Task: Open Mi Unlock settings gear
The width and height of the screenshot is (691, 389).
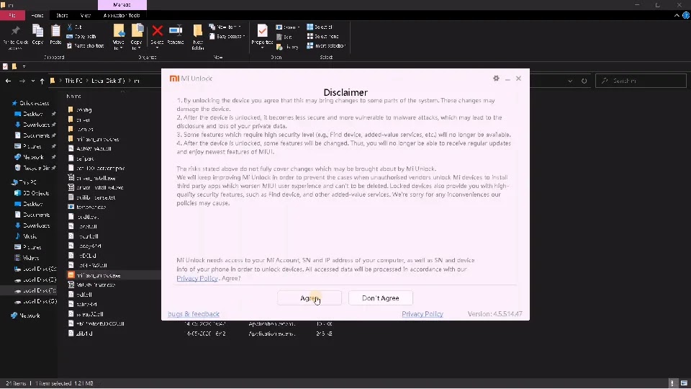Action: tap(496, 78)
